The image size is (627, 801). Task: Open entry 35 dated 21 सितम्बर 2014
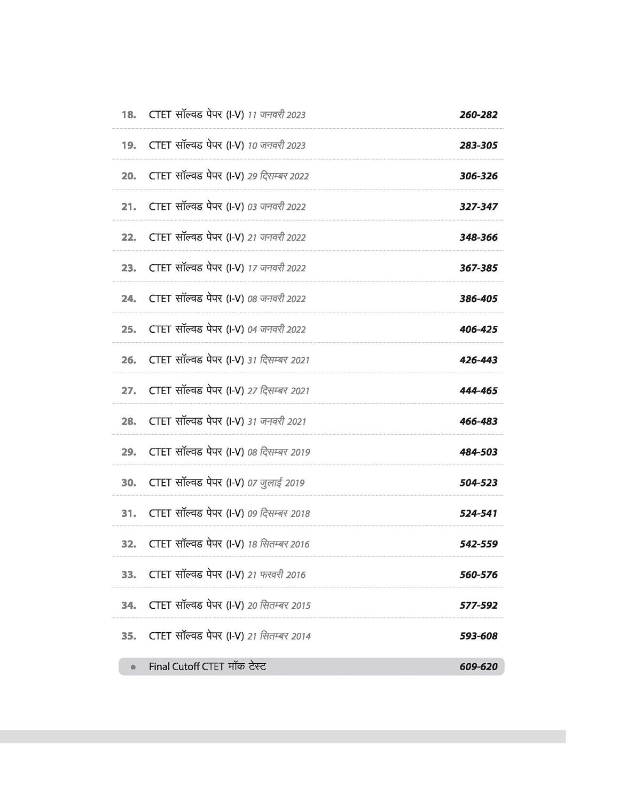(x=308, y=636)
